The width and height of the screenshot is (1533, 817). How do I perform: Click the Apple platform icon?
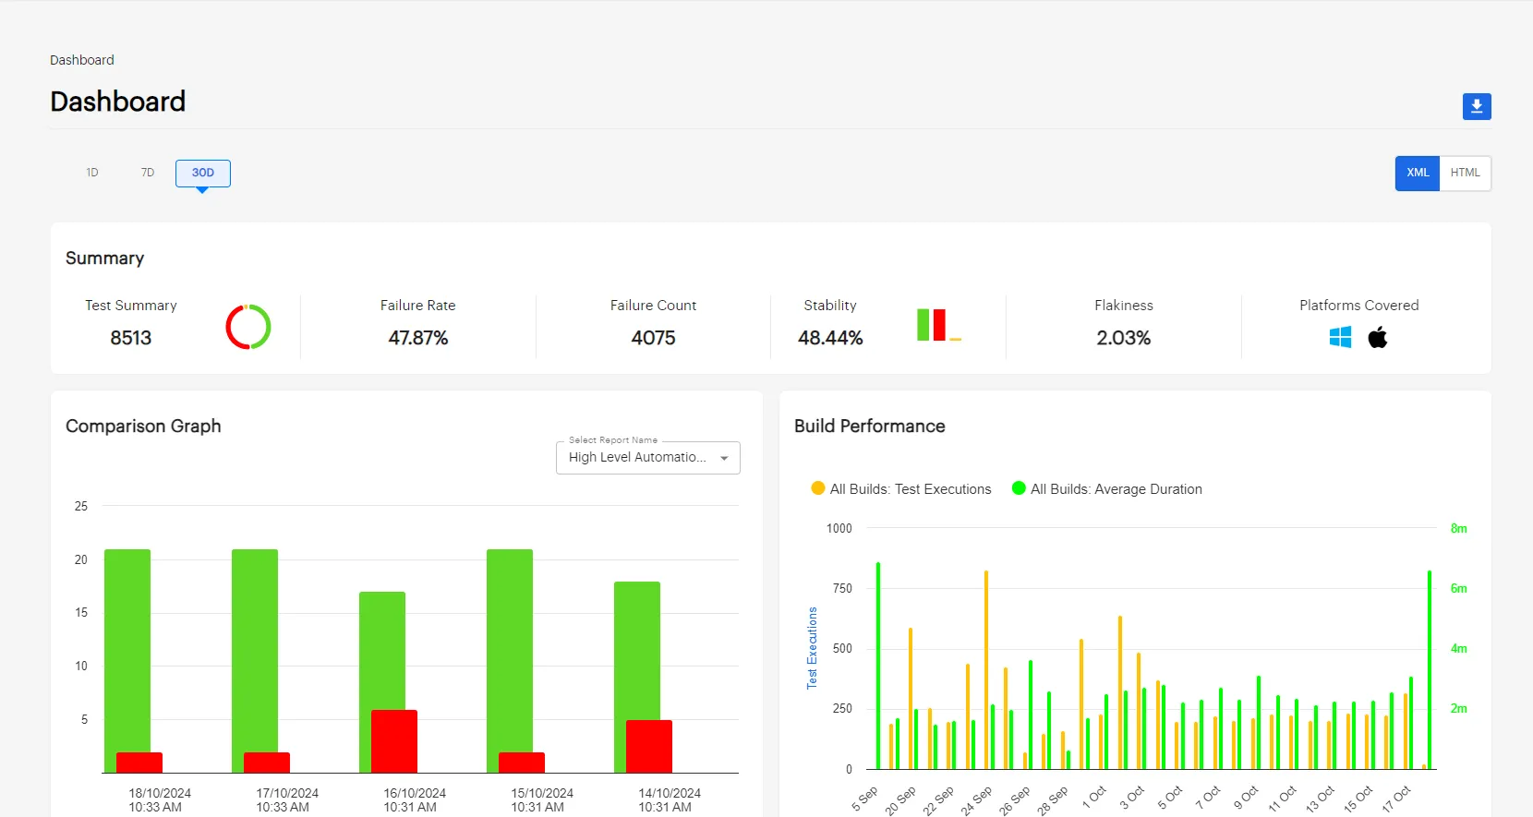click(1378, 338)
